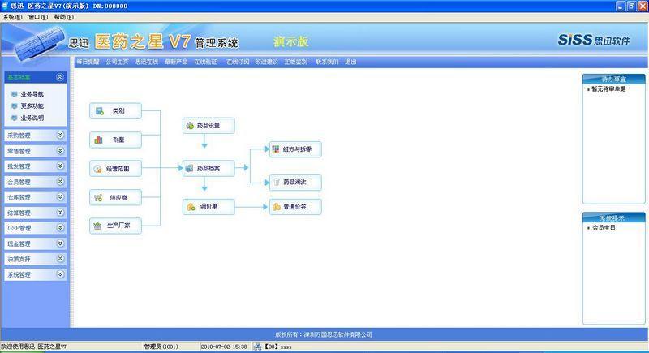Open the 帮助(H) menu
Image resolution: width=649 pixels, height=353 pixels.
tap(64, 17)
